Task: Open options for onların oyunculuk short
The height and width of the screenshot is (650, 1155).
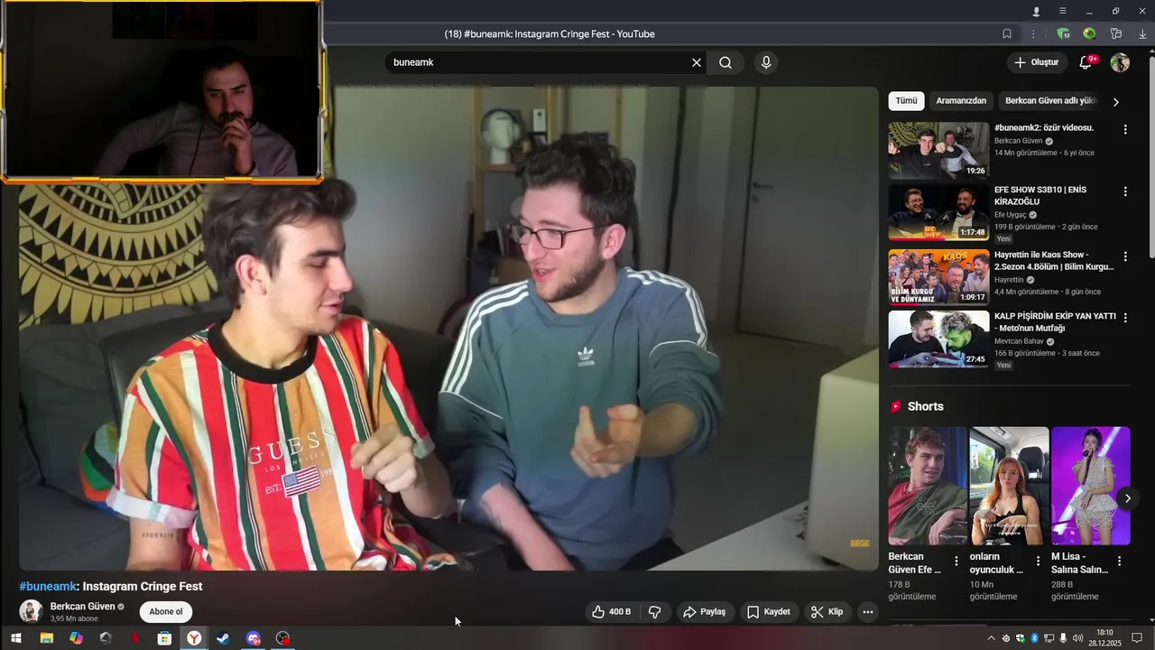Action: point(1038,562)
